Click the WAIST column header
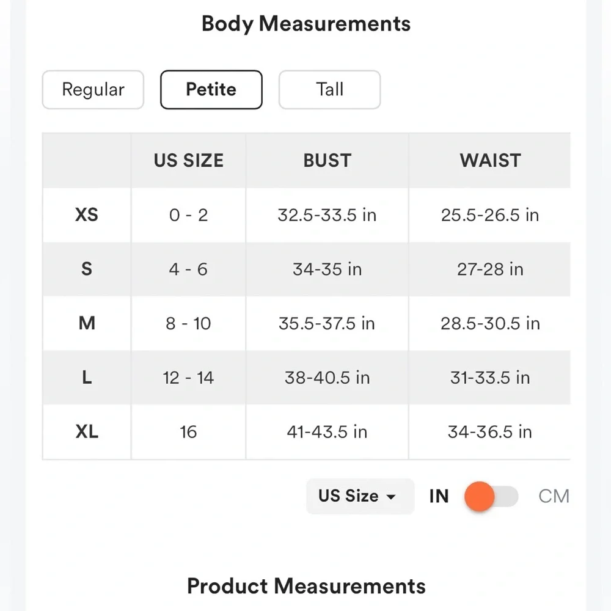The height and width of the screenshot is (611, 611). coord(490,161)
